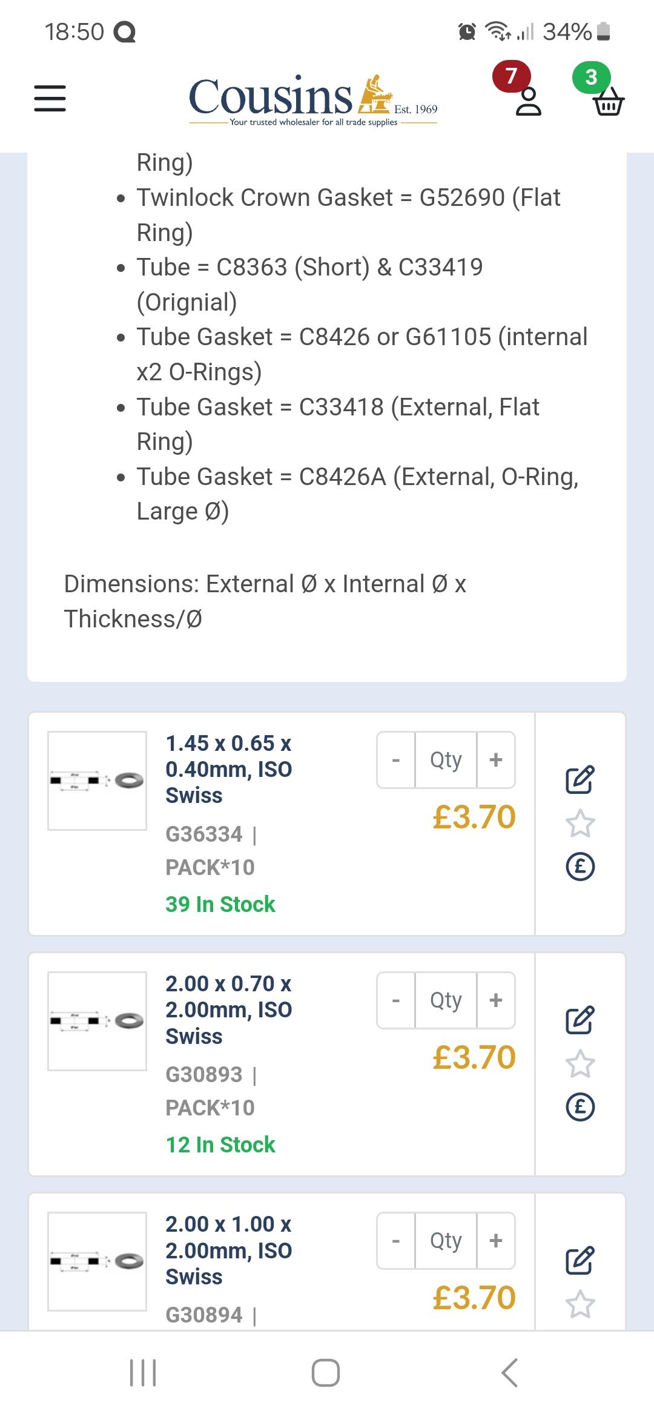Image resolution: width=654 pixels, height=1417 pixels.
Task: Show pound price breaks for G36334
Action: pos(580,867)
